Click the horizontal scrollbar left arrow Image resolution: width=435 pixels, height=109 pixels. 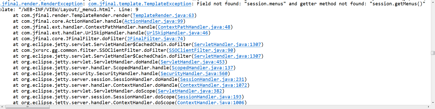(2, 107)
